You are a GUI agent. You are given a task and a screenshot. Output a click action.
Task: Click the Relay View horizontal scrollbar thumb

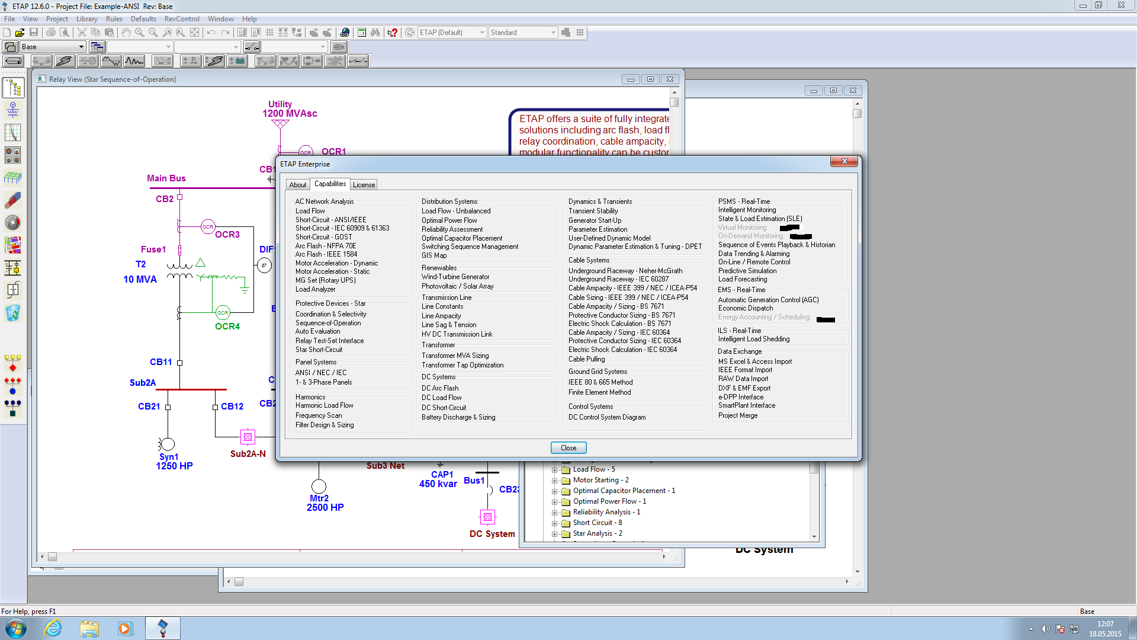pos(52,557)
